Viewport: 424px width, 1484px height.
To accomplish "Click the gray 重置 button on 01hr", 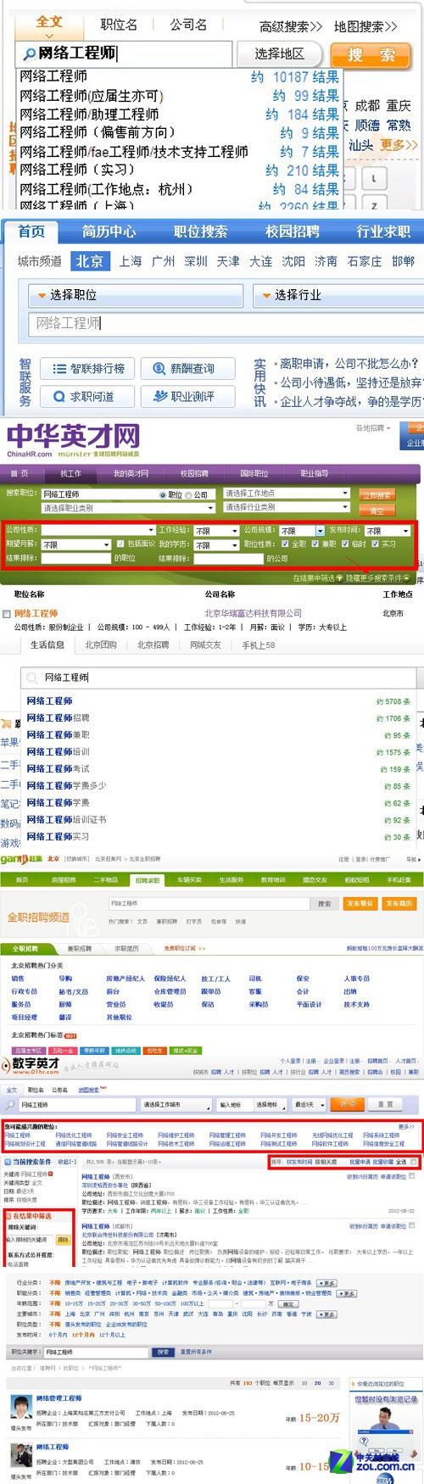I will click(385, 1105).
